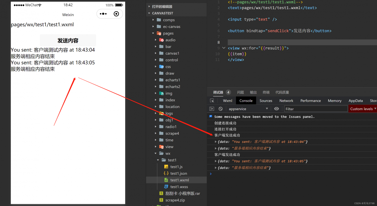Switch to the Console tab
Image resolution: width=377 pixels, height=206 pixels.
click(246, 101)
